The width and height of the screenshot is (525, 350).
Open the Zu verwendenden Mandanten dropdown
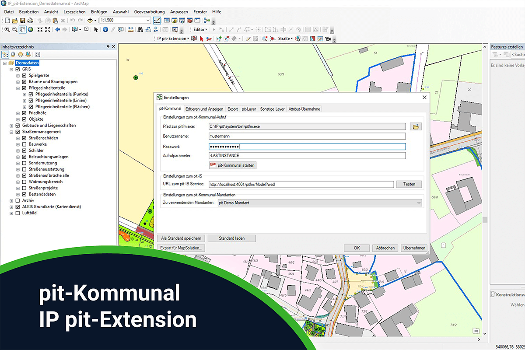[419, 202]
